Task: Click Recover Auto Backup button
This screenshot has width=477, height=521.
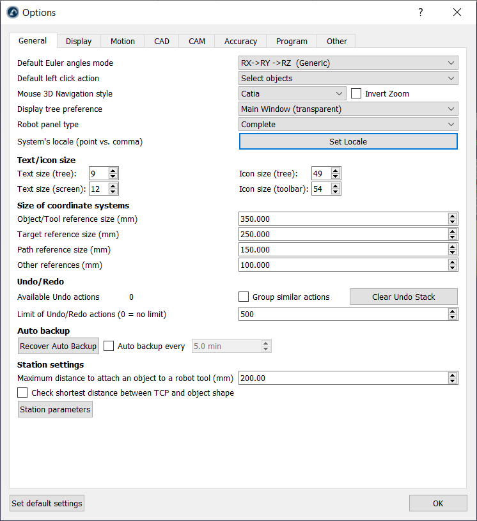Action: 58,346
